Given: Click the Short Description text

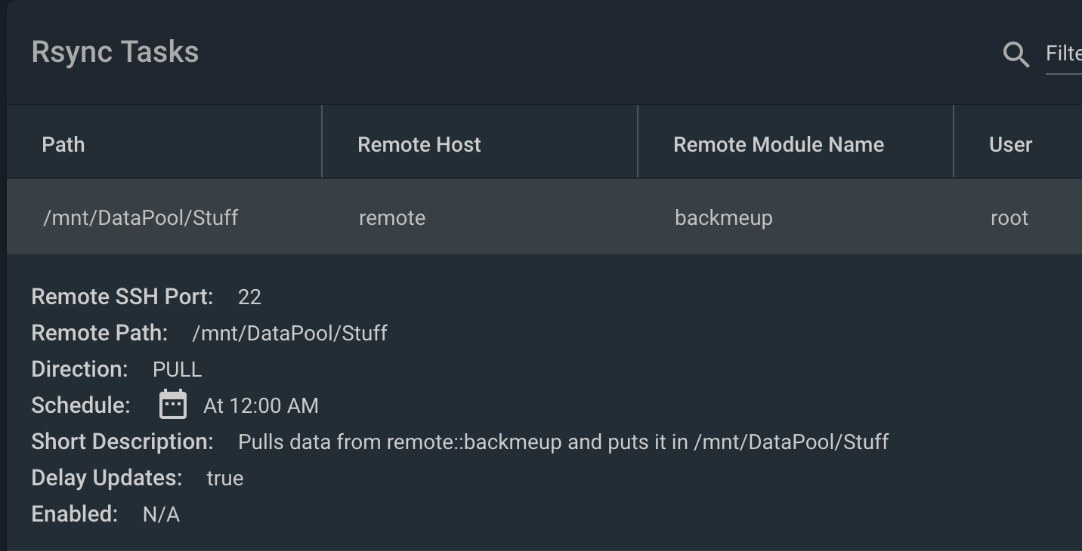Looking at the screenshot, I should coord(563,442).
